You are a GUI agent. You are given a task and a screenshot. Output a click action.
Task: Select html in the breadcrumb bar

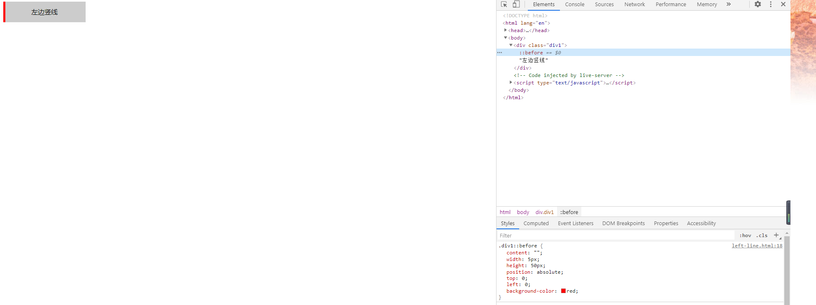[x=505, y=212]
